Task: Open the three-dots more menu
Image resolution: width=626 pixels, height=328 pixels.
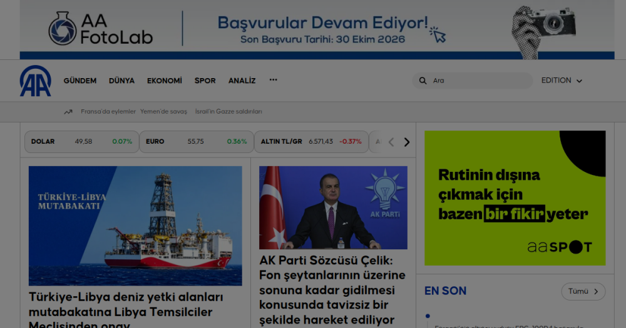Action: [x=273, y=80]
